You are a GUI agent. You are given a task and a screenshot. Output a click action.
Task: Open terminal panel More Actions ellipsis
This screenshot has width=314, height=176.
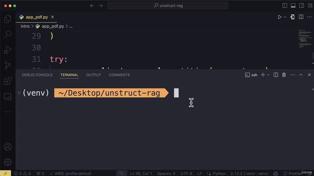[292, 75]
